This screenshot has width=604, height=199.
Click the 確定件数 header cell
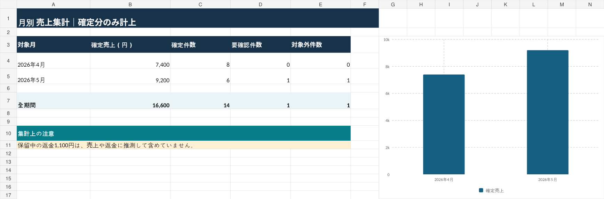200,44
